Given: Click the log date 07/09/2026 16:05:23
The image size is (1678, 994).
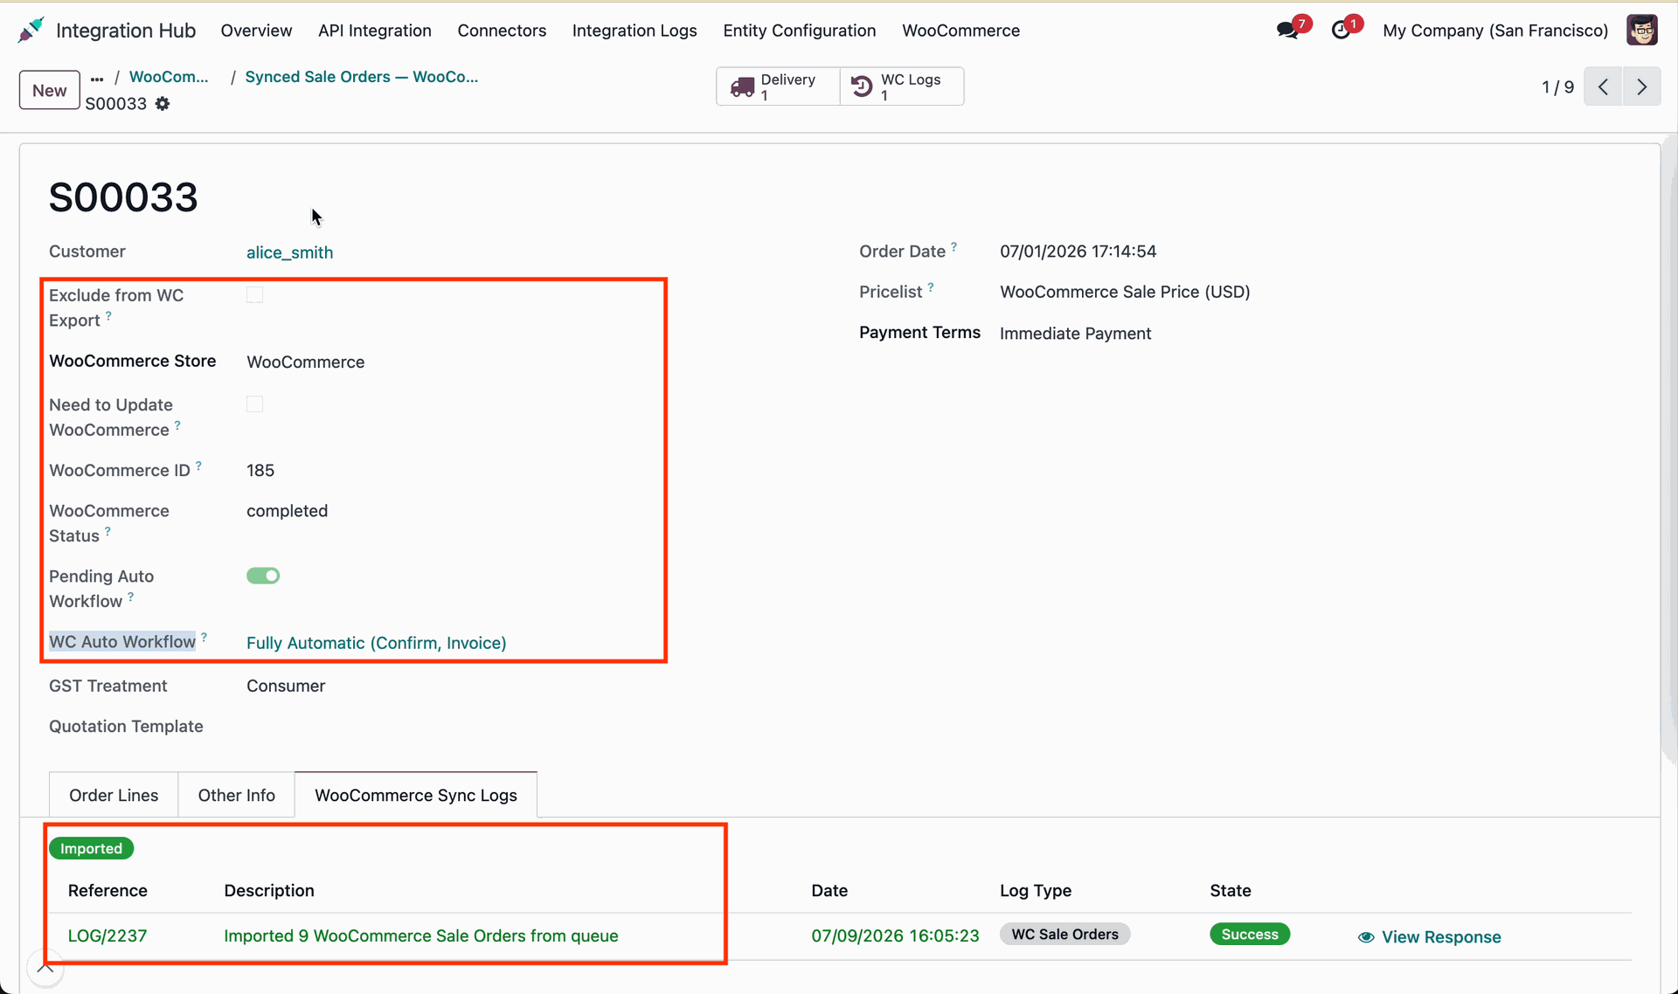Looking at the screenshot, I should point(895,935).
